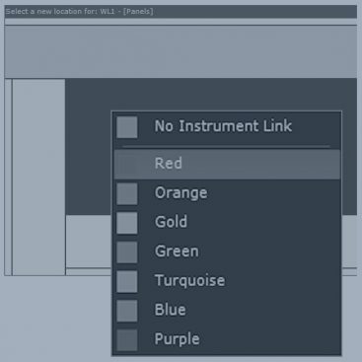The height and width of the screenshot is (362, 362).
Task: Click the Gold color swatch square
Action: coord(127,223)
